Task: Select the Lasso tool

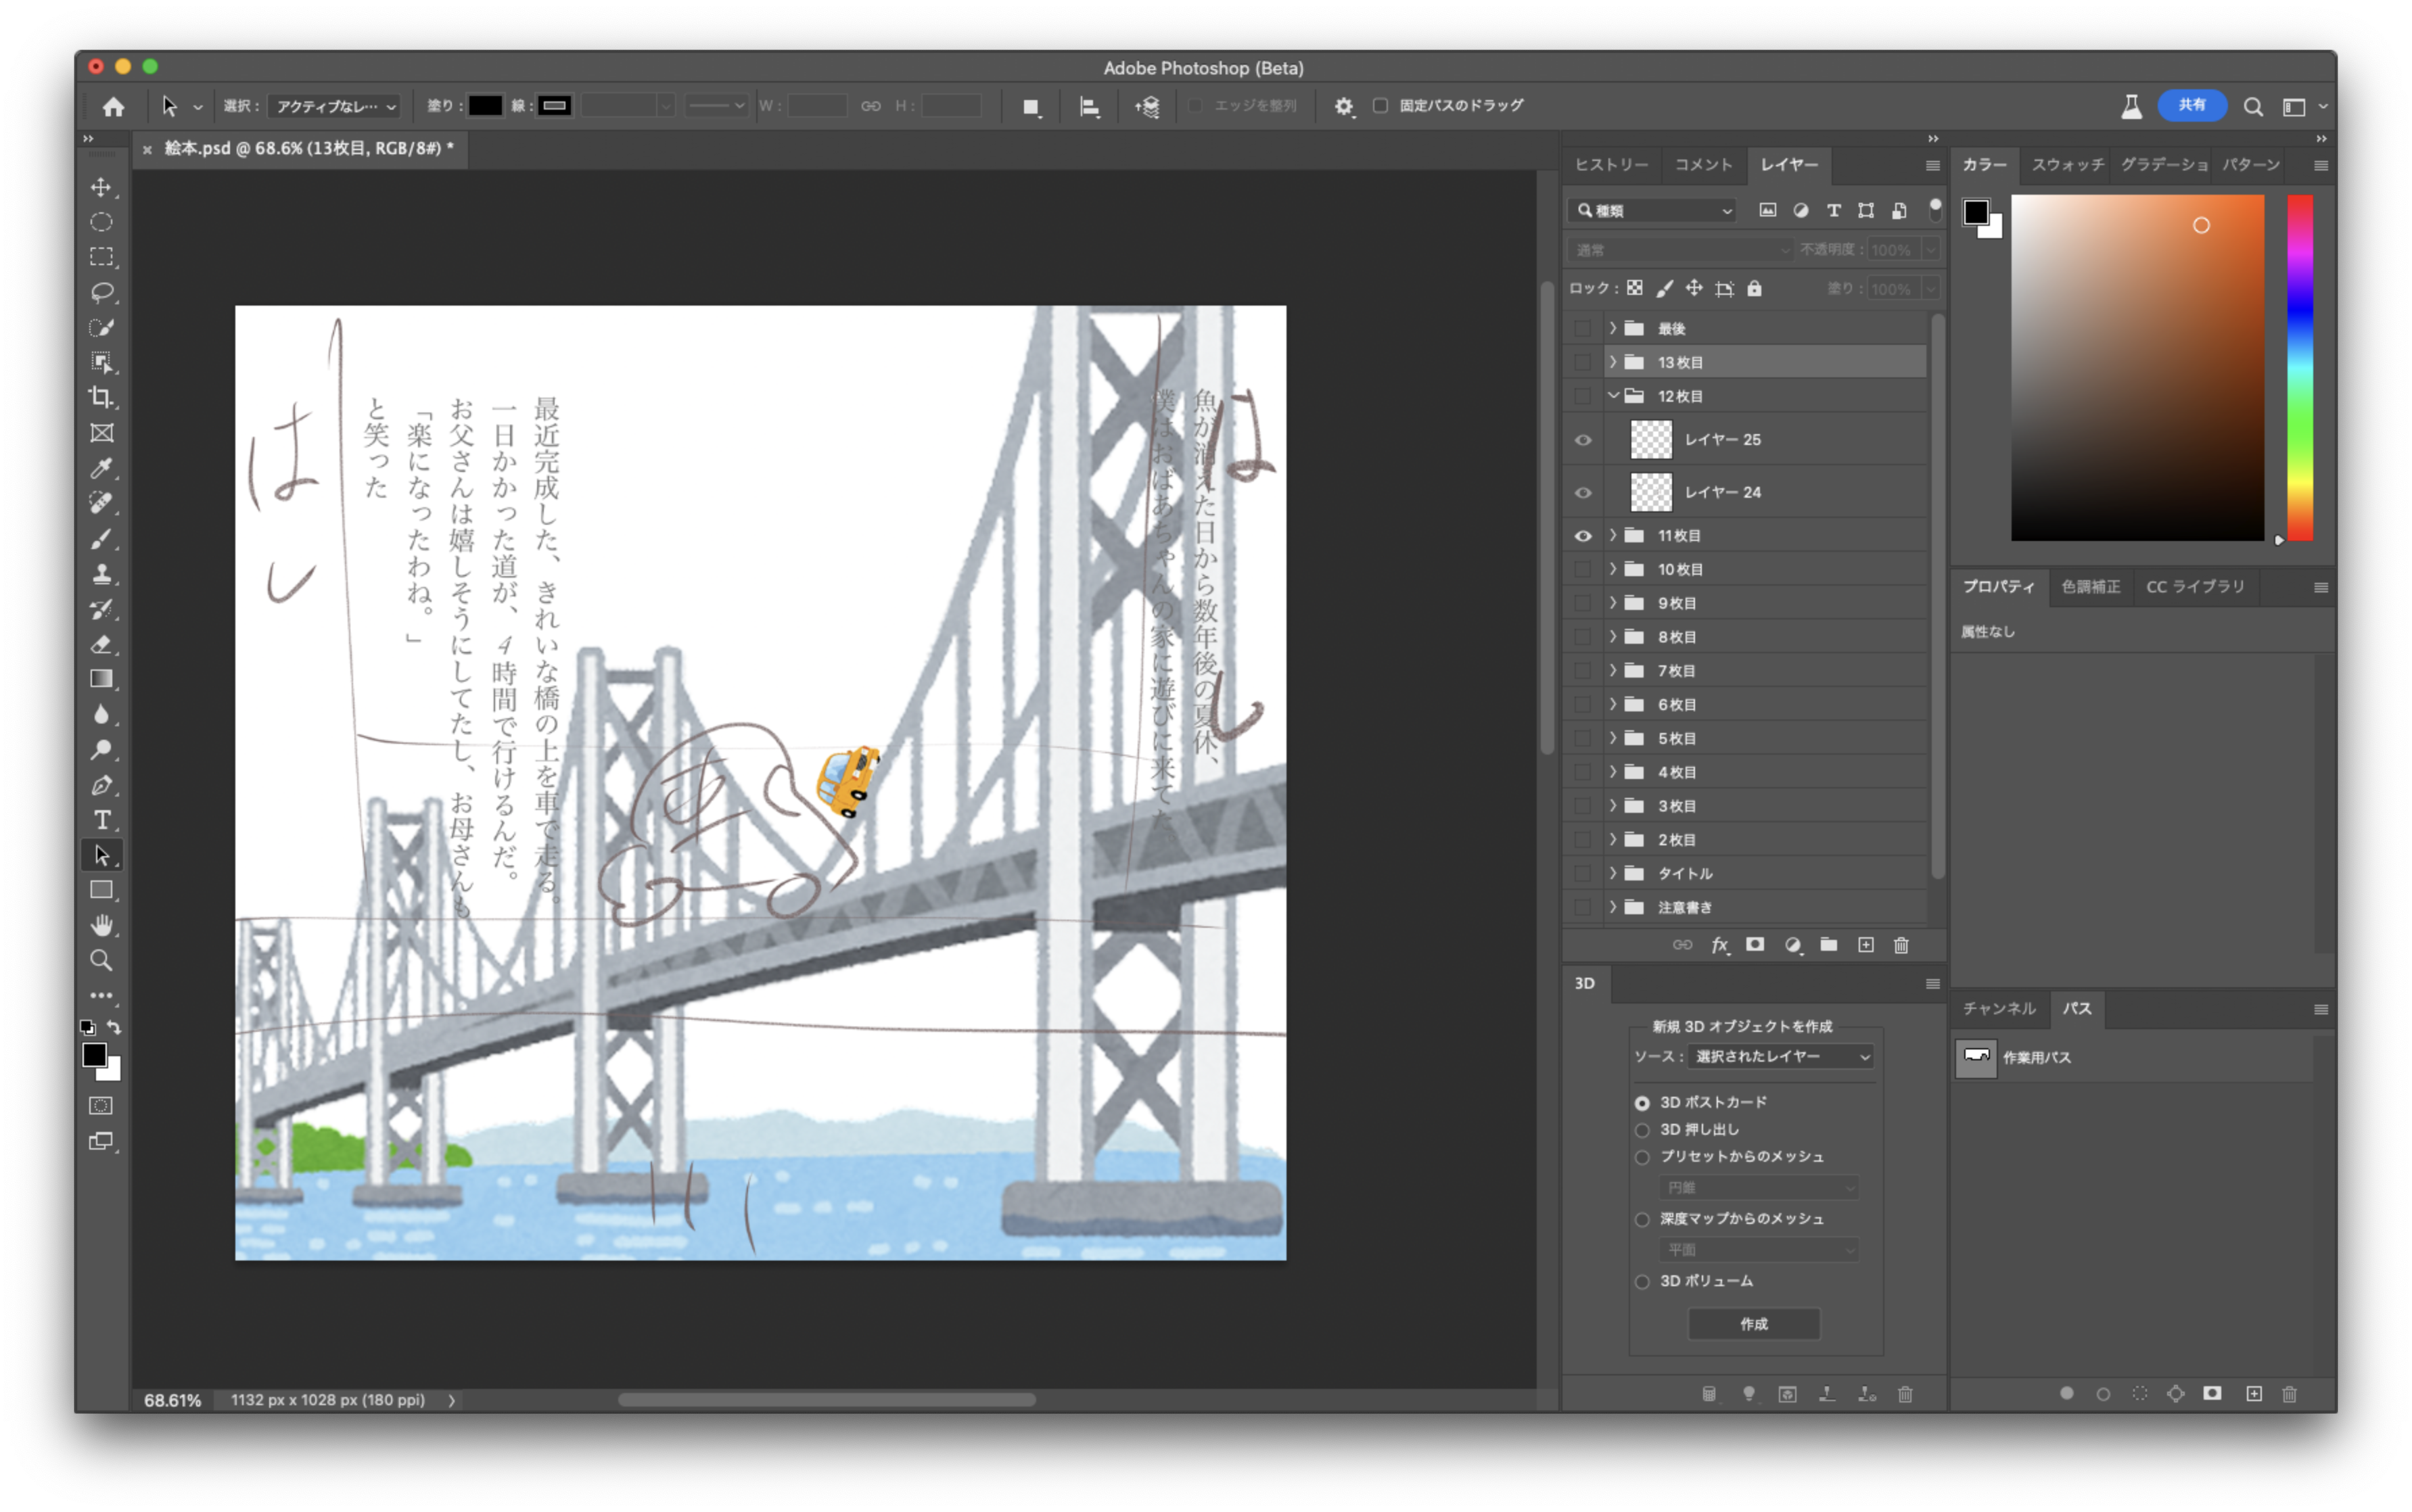Action: [101, 292]
